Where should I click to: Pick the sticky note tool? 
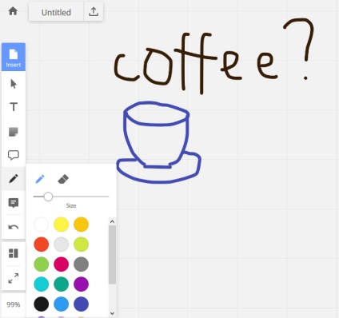point(14,132)
